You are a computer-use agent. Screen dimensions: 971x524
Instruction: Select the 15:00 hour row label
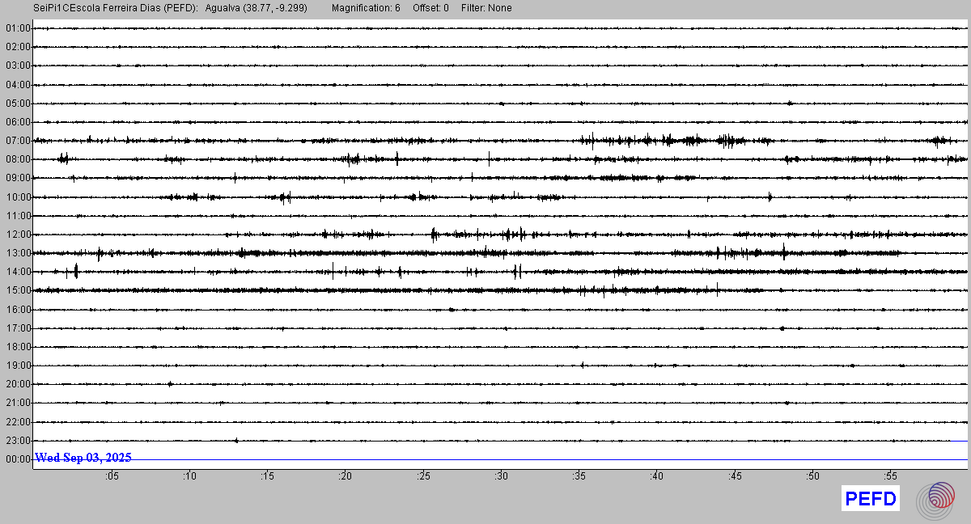click(18, 290)
